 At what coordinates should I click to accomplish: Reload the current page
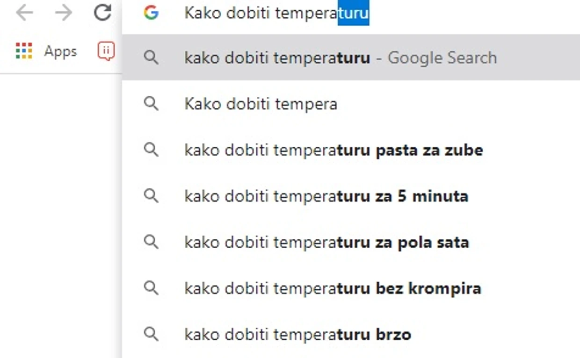pyautogui.click(x=102, y=13)
